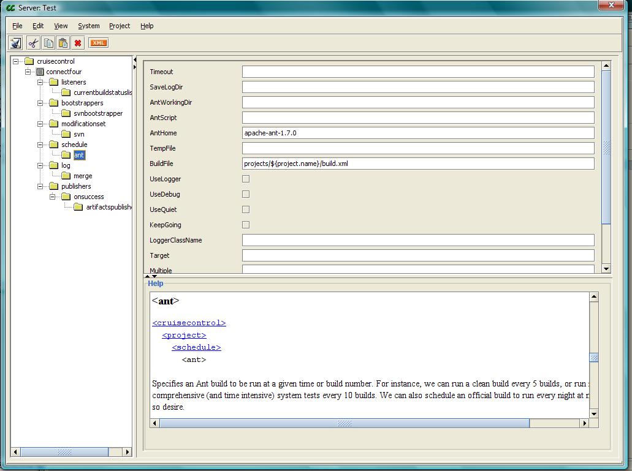
Task: Click the red X Delete toolbar icon
Action: click(x=78, y=43)
